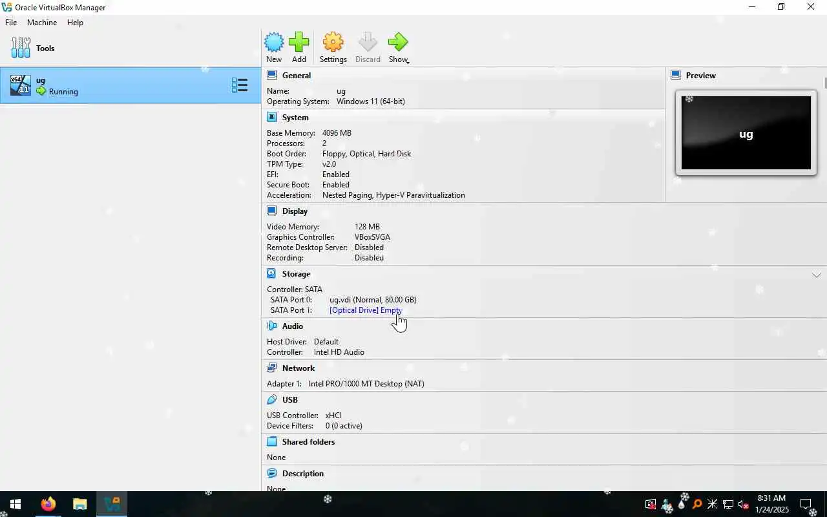Image resolution: width=827 pixels, height=517 pixels.
Task: Click the water drop tray icon
Action: (682, 504)
